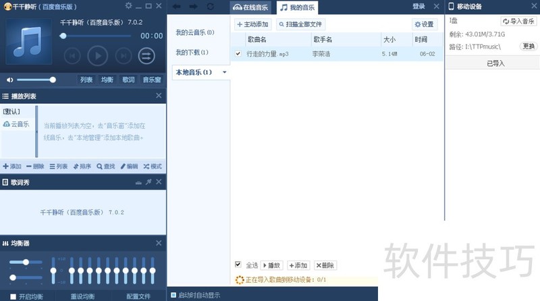Click the album art music thumbnail
This screenshot has width=540, height=301.
pos(29,41)
